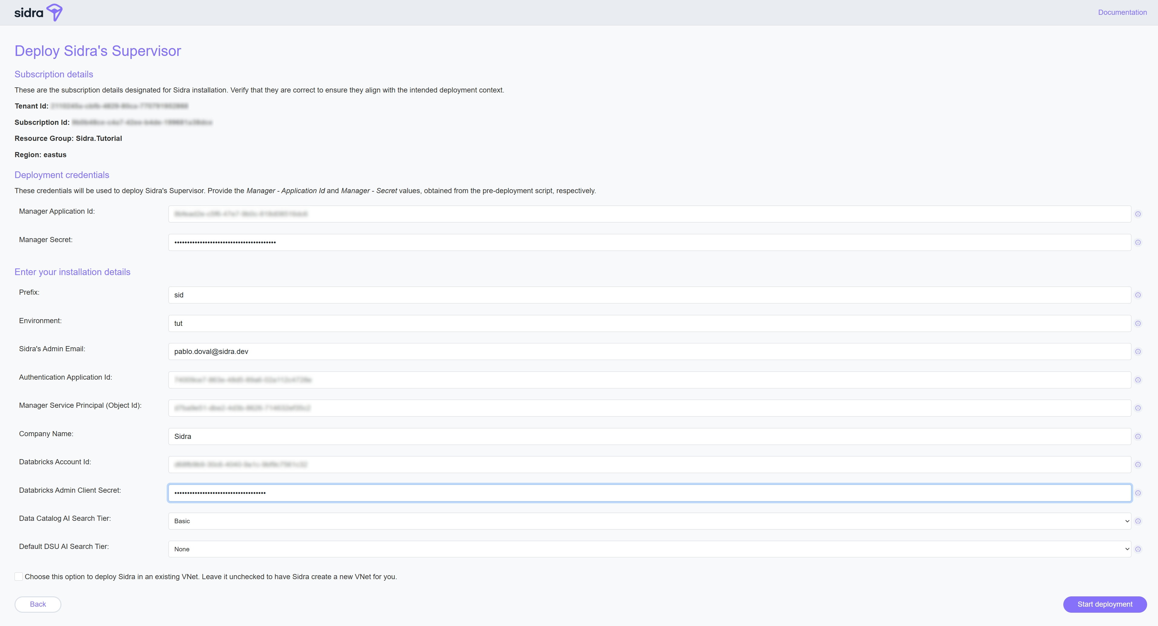Open Data Catalog AI Search Tier dropdown
Viewport: 1158px width, 626px height.
(649, 521)
